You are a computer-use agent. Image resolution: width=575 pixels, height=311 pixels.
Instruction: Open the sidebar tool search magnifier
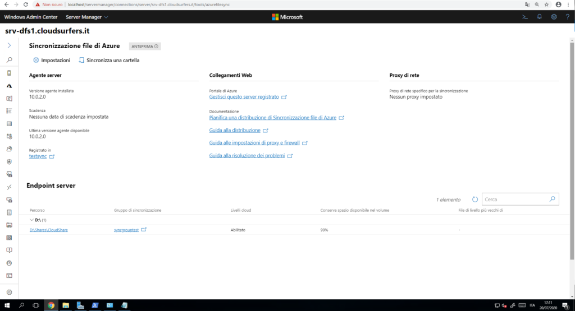point(9,59)
